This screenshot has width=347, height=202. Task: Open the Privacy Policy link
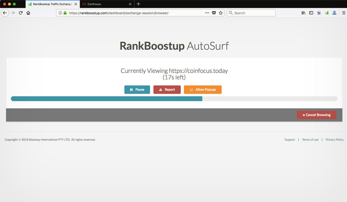[334, 139]
